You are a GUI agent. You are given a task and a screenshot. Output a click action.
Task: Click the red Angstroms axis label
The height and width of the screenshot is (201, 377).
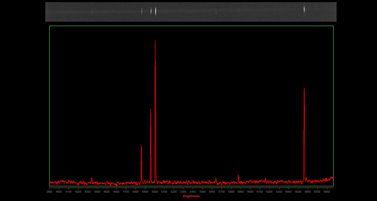click(191, 196)
